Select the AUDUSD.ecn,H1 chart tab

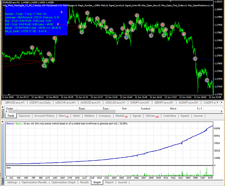[90, 103]
